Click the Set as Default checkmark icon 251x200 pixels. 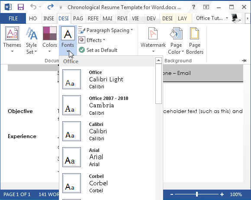click(82, 50)
